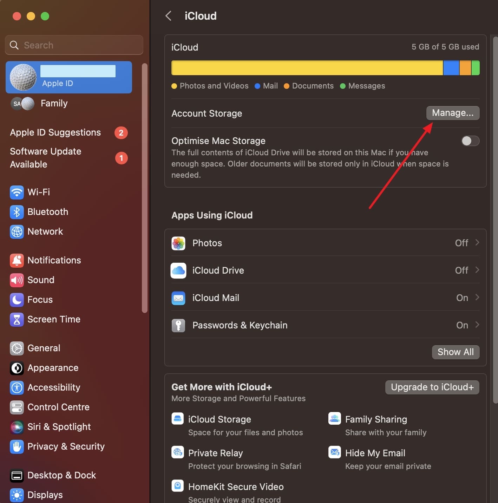Image resolution: width=498 pixels, height=503 pixels.
Task: Click the 'On' status for iCloud Mail
Action: coord(462,298)
